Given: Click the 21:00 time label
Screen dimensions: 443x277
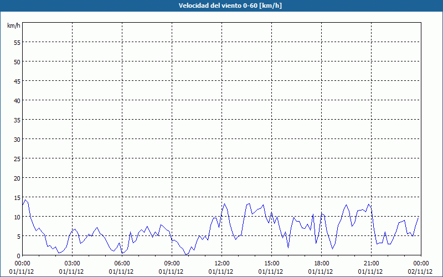Looking at the screenshot, I should tap(371, 264).
